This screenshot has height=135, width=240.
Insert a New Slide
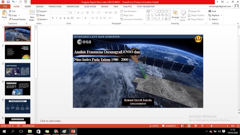click(x=32, y=16)
